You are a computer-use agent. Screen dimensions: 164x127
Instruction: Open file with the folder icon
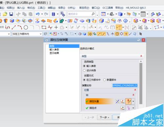5,14
